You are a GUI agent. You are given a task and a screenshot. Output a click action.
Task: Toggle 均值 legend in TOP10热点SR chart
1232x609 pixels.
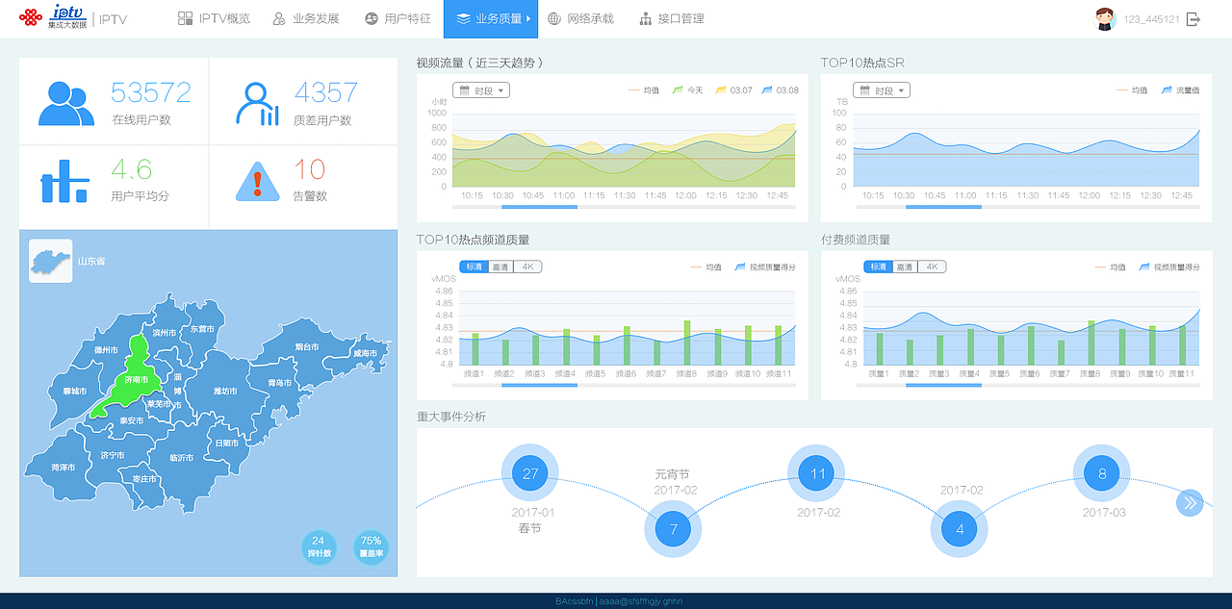1132,90
